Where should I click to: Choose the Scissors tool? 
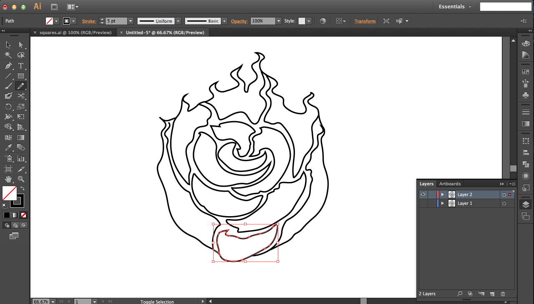pos(21,96)
